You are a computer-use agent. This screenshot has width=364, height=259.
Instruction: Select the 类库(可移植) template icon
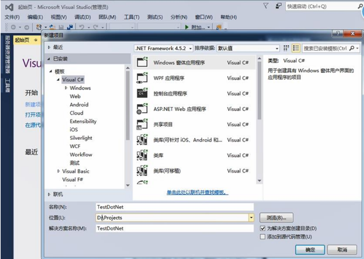tap(143, 171)
